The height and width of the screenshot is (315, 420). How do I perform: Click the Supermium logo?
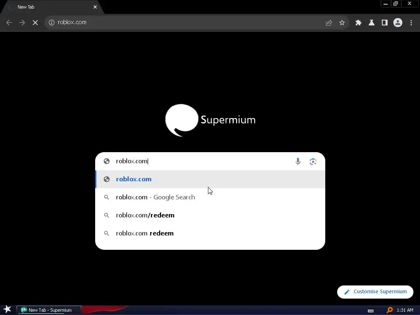(210, 120)
